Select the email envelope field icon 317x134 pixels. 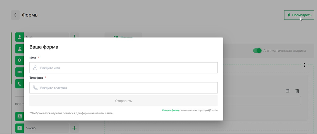pos(20,72)
